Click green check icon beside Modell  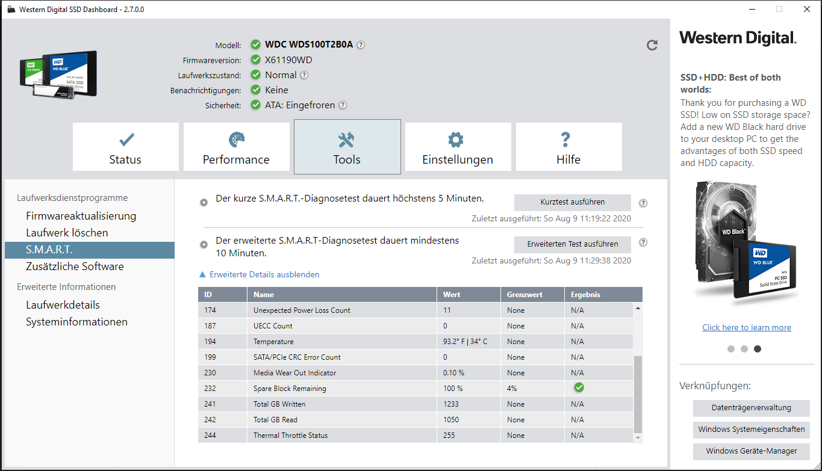(x=256, y=45)
